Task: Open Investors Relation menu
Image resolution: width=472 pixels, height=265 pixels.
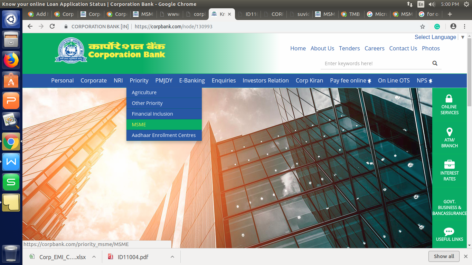Action: [266, 80]
